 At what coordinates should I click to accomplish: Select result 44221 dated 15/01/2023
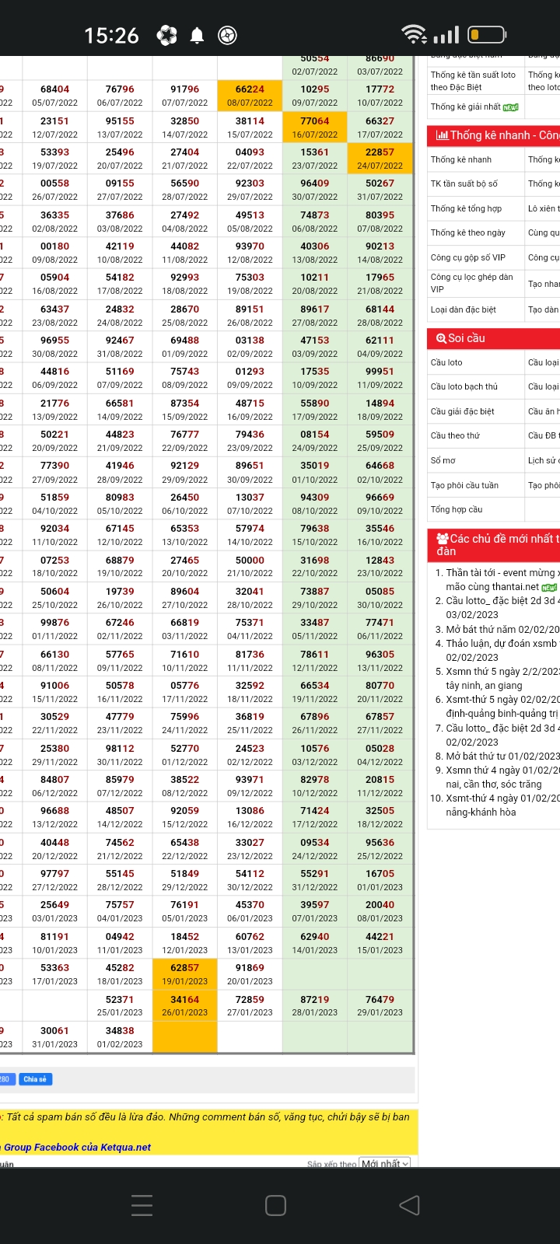(380, 943)
